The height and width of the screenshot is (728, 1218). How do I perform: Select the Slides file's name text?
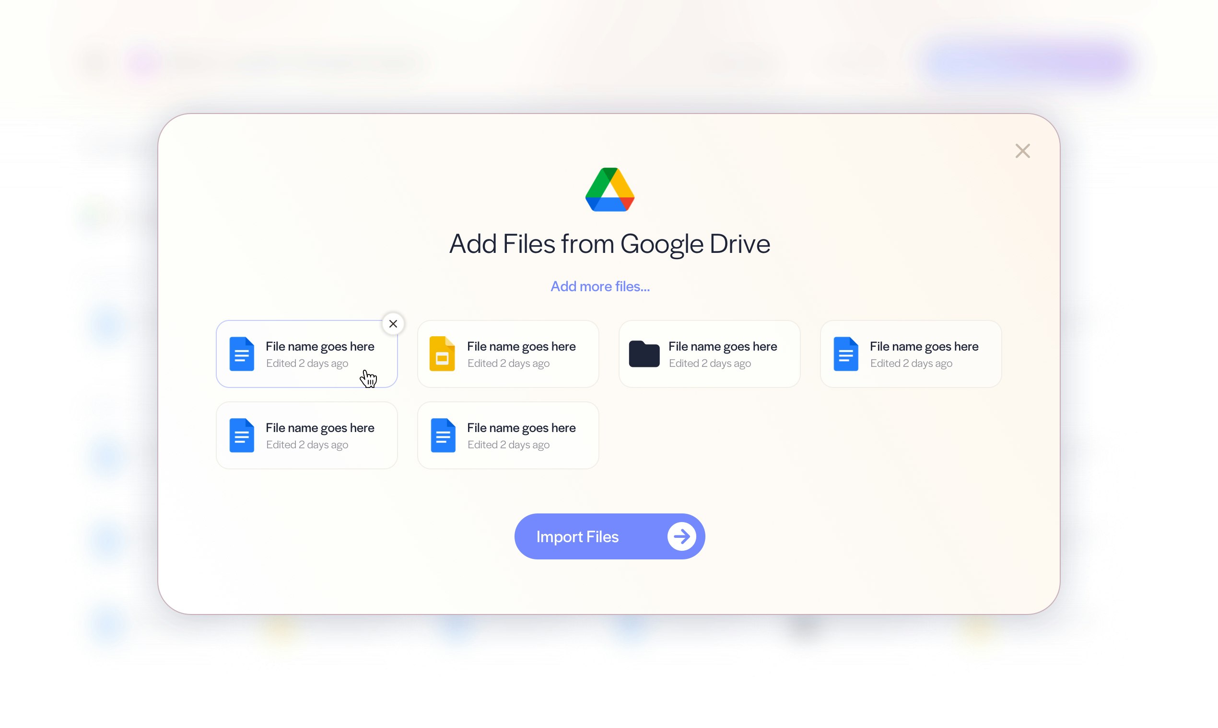click(521, 346)
